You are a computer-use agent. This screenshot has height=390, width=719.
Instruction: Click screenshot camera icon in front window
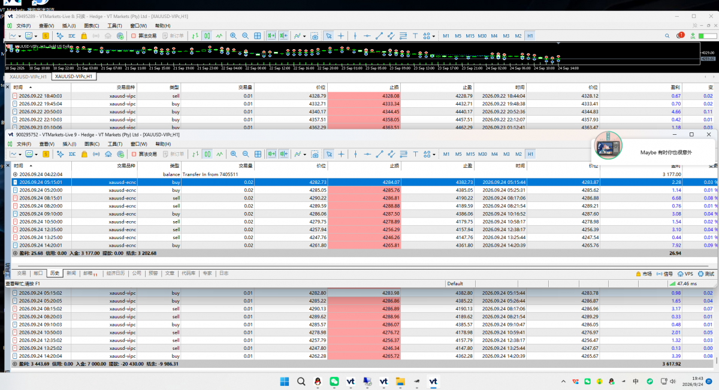315,154
